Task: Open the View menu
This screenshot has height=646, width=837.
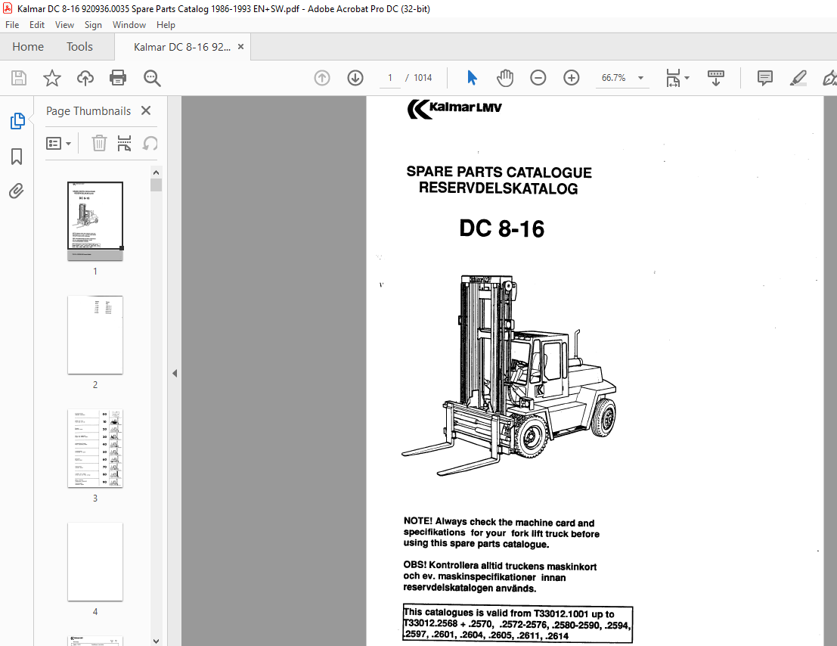Action: point(64,24)
